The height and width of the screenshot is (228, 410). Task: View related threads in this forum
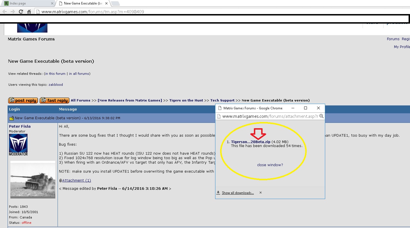(x=55, y=74)
